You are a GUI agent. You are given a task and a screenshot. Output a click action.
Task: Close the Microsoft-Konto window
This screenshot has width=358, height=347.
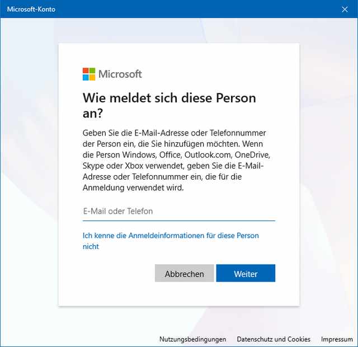click(345, 9)
